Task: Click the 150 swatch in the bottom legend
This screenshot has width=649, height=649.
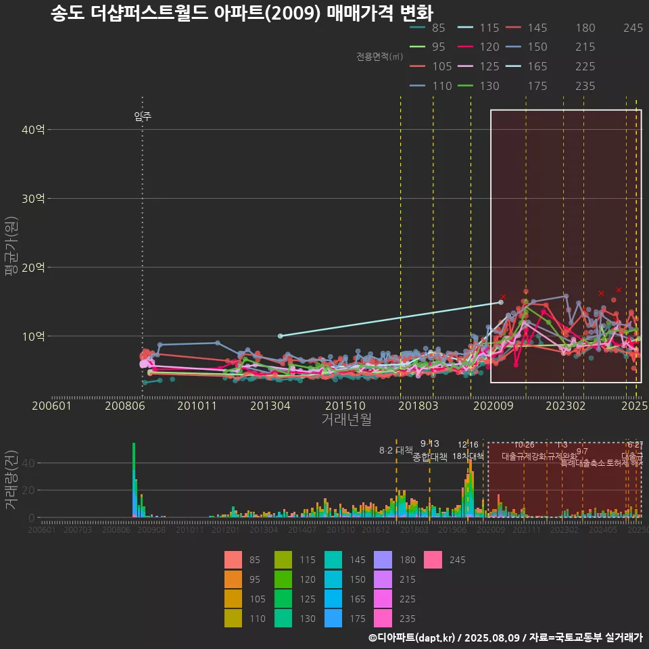Action: click(333, 579)
